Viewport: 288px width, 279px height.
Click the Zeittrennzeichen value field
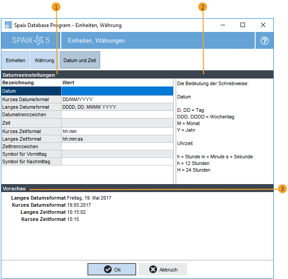coord(117,146)
